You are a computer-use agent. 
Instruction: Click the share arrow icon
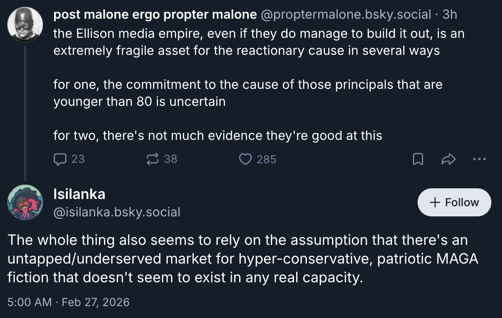(449, 159)
